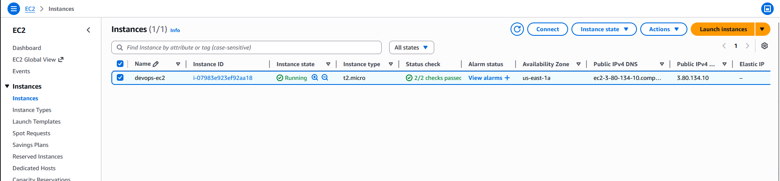Click the zoom-in magnifier beside Running
Screen dimensions: 780x181
tap(315, 77)
